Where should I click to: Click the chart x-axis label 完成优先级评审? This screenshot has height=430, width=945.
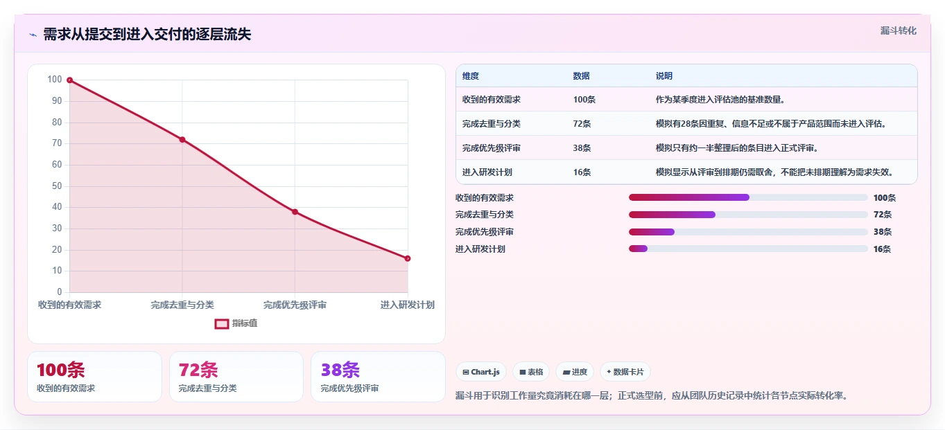pos(295,305)
